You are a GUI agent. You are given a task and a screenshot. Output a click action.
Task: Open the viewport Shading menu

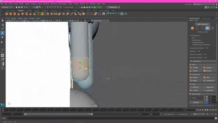tap(14, 18)
